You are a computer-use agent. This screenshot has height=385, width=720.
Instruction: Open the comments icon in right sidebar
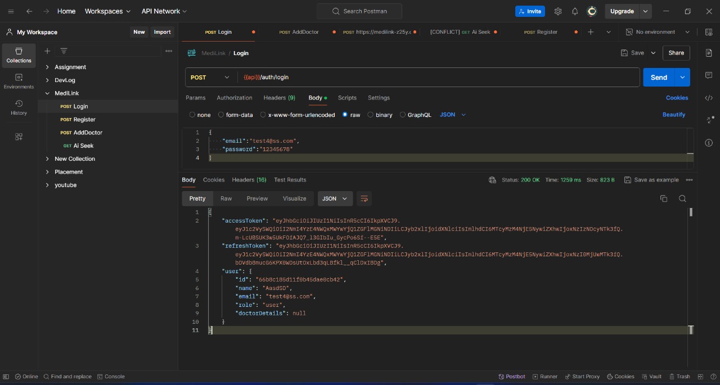click(x=709, y=75)
